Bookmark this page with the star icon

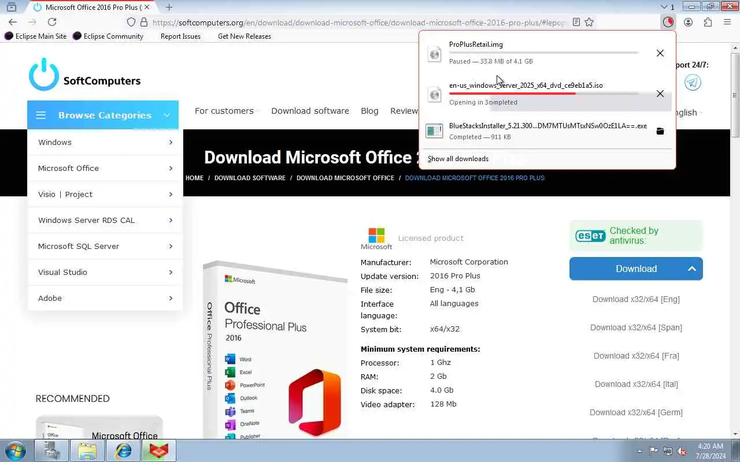click(589, 22)
